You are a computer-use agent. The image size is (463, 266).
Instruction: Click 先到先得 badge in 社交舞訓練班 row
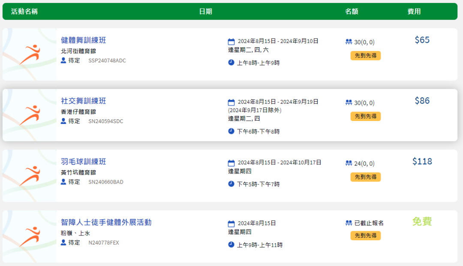pos(366,116)
